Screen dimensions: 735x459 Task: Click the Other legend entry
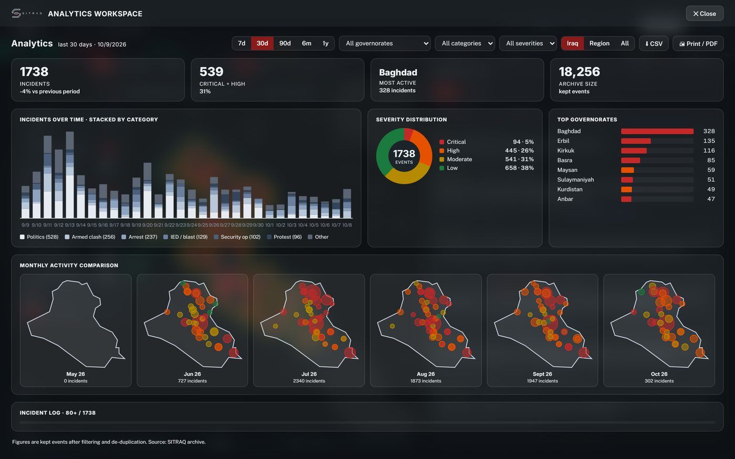[318, 237]
